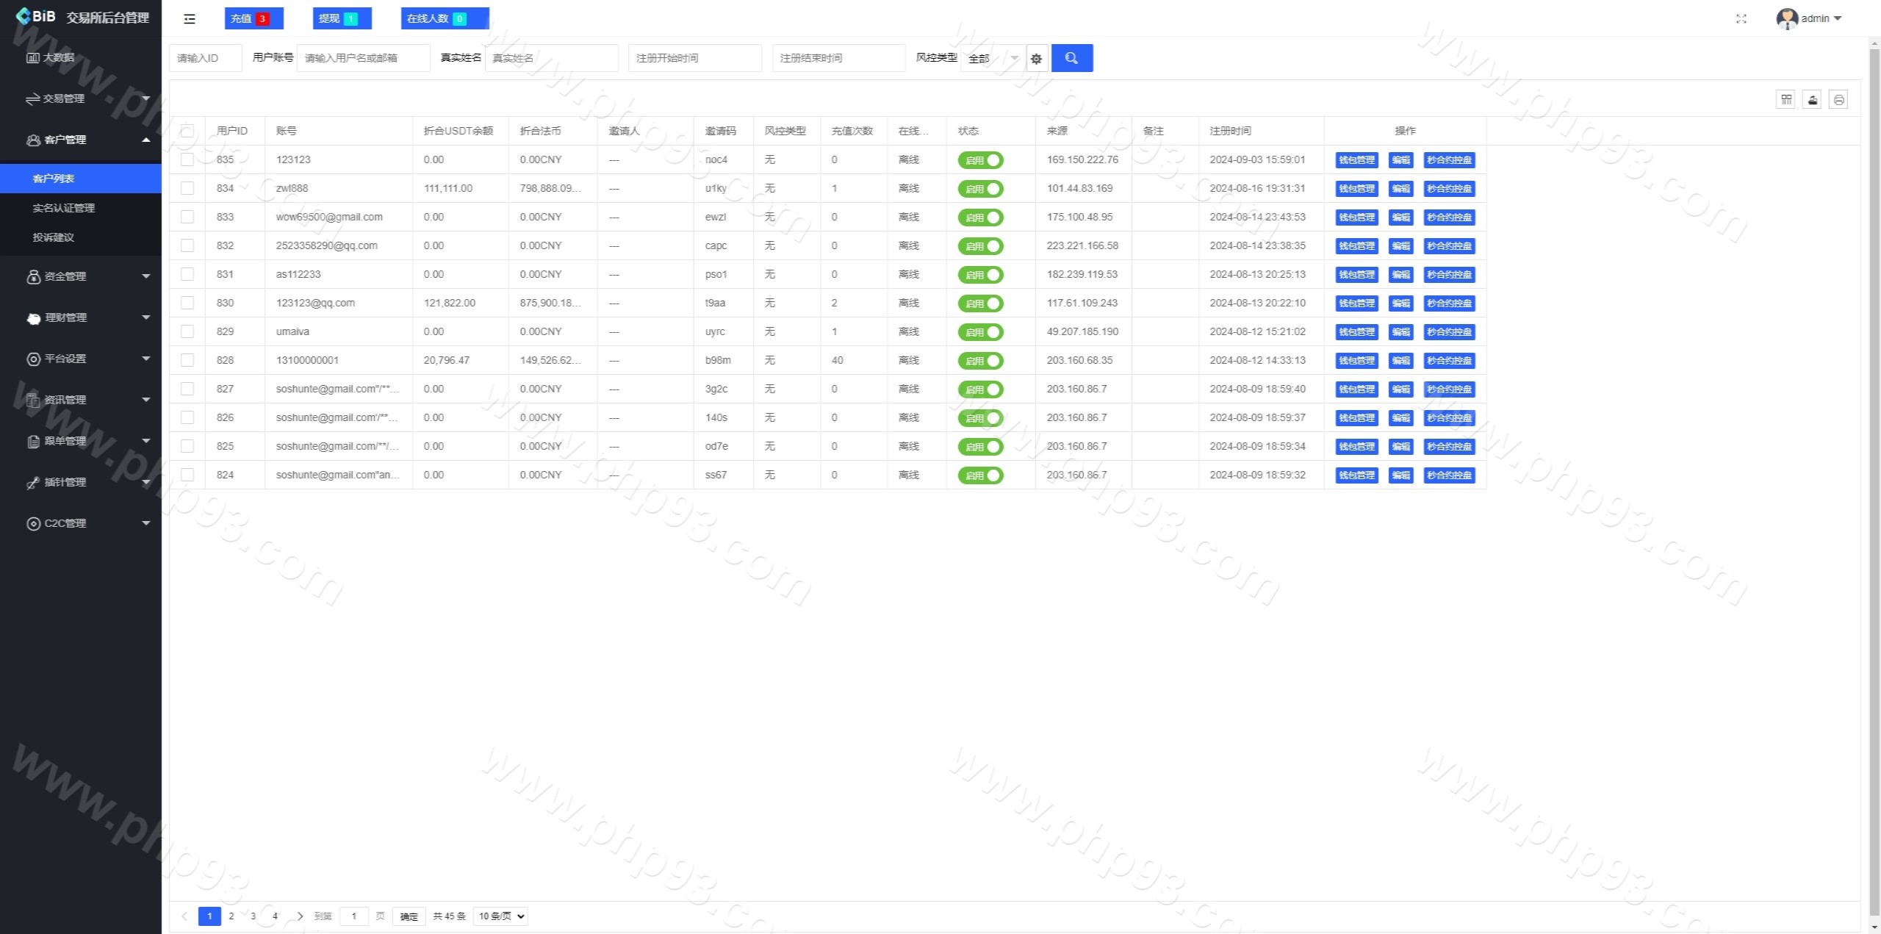Click 钱包管理 button for user 834
Viewport: 1881px width, 934px height.
1356,189
